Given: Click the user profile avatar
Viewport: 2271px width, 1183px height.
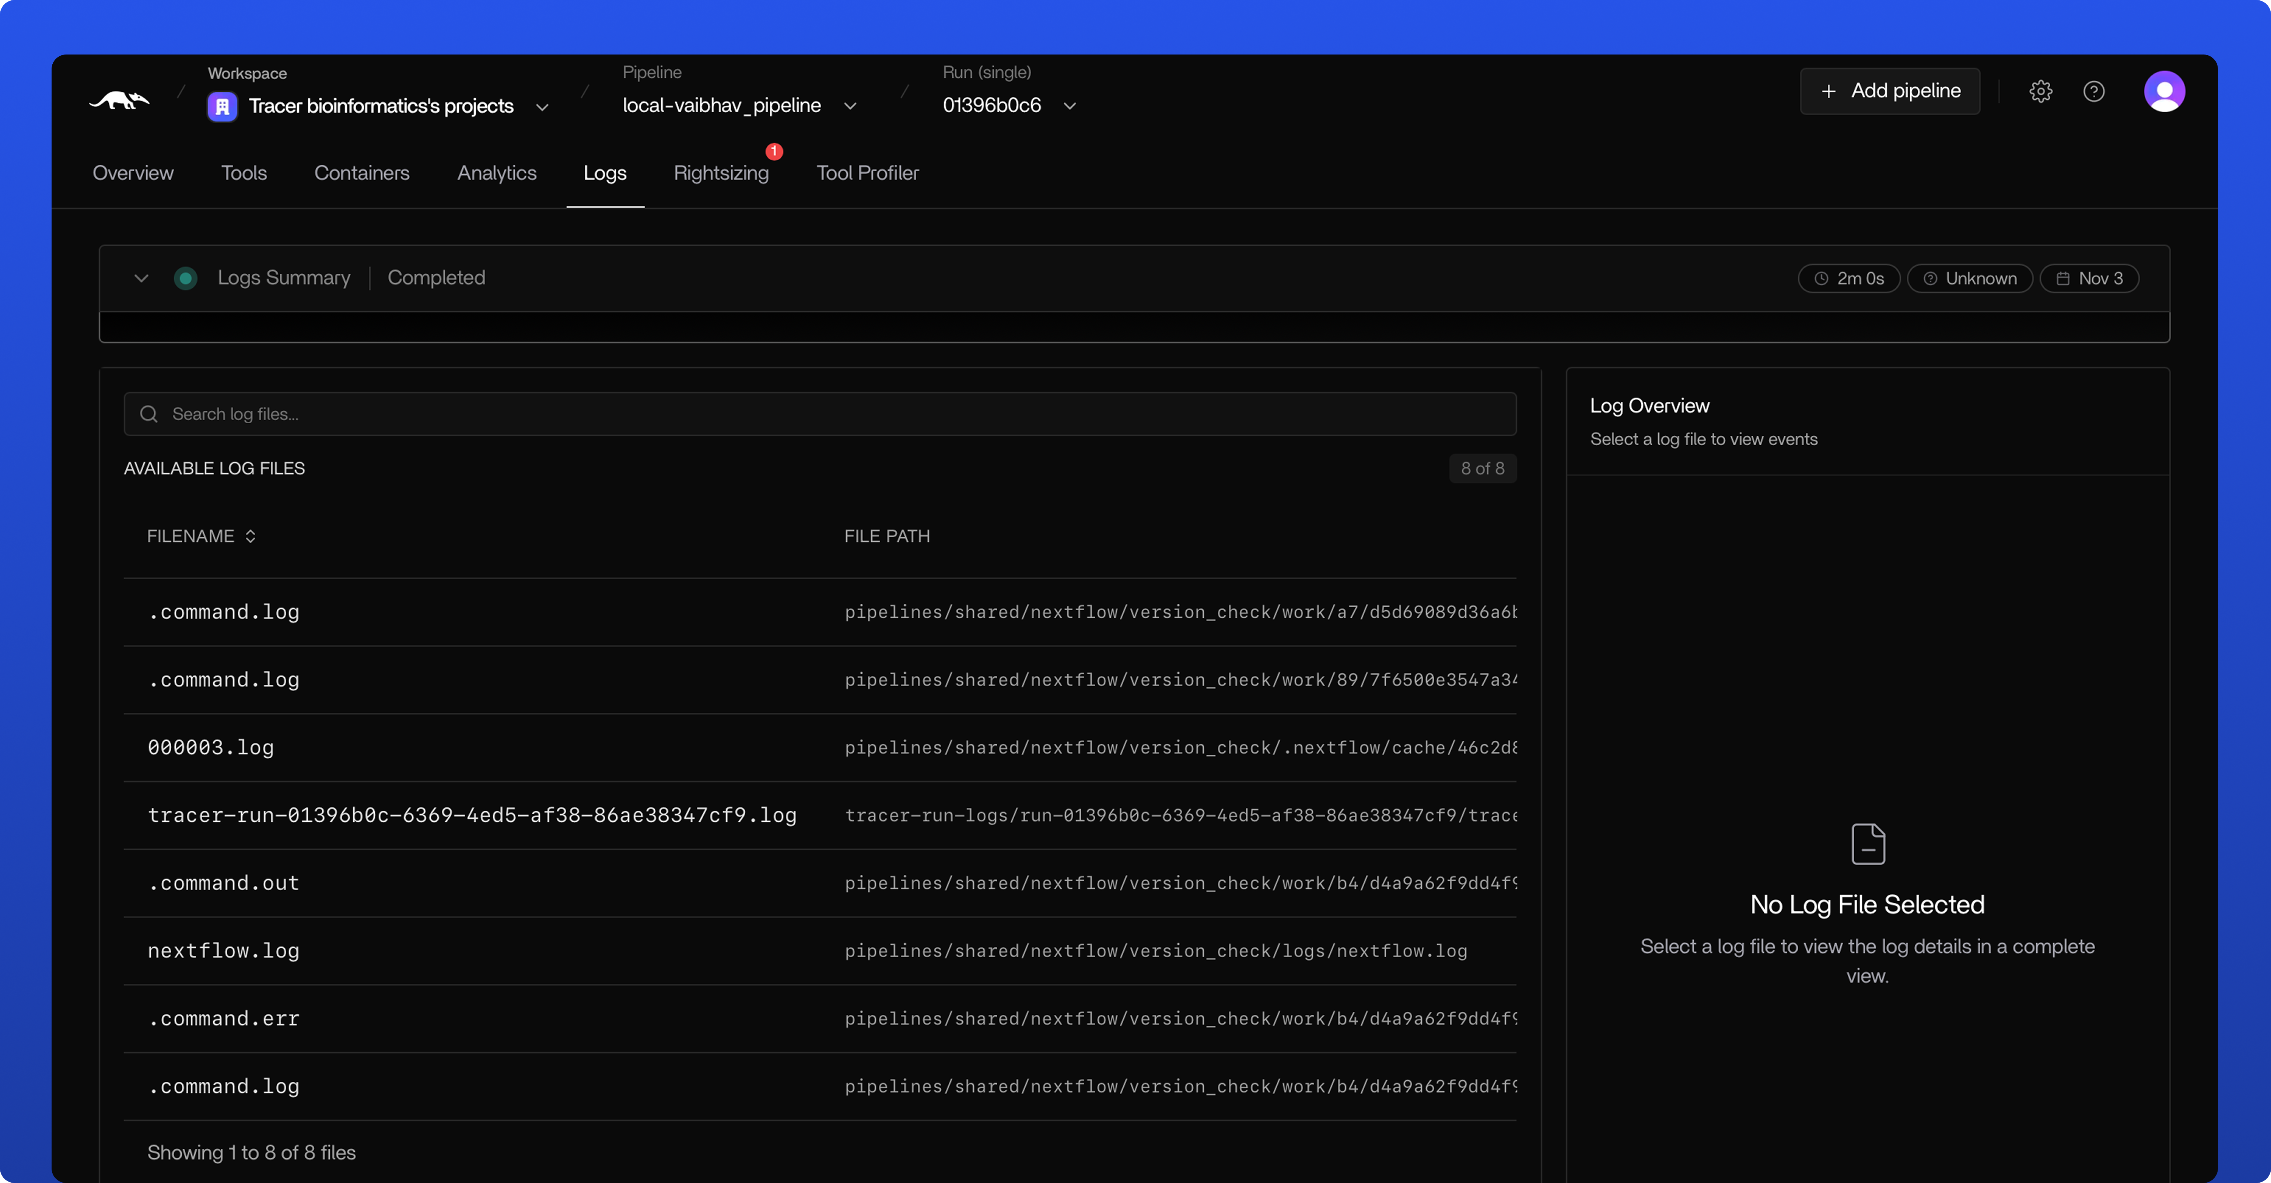Looking at the screenshot, I should (x=2166, y=91).
